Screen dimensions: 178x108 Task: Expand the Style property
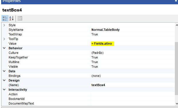tap(4, 25)
